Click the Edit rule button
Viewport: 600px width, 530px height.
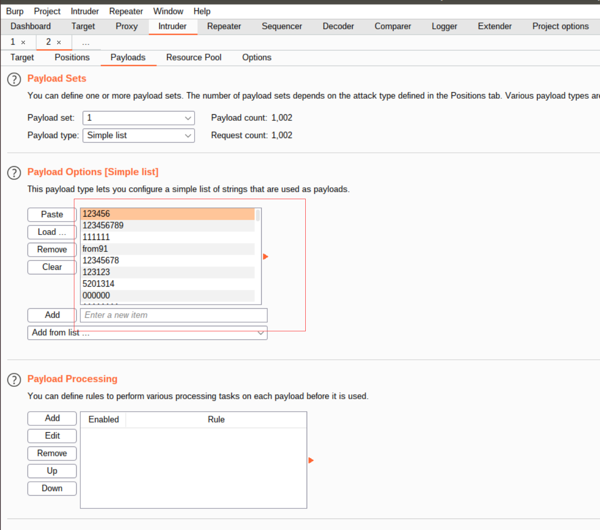pyautogui.click(x=52, y=436)
